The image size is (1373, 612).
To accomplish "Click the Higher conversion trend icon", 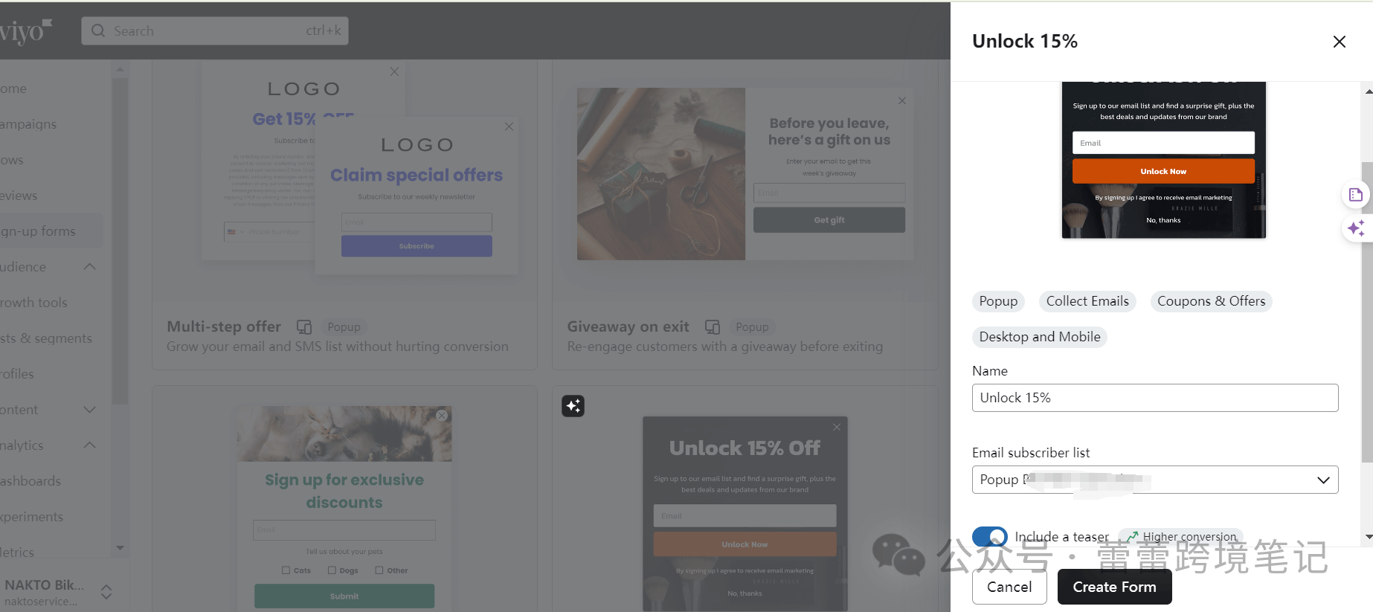I will [x=1132, y=536].
